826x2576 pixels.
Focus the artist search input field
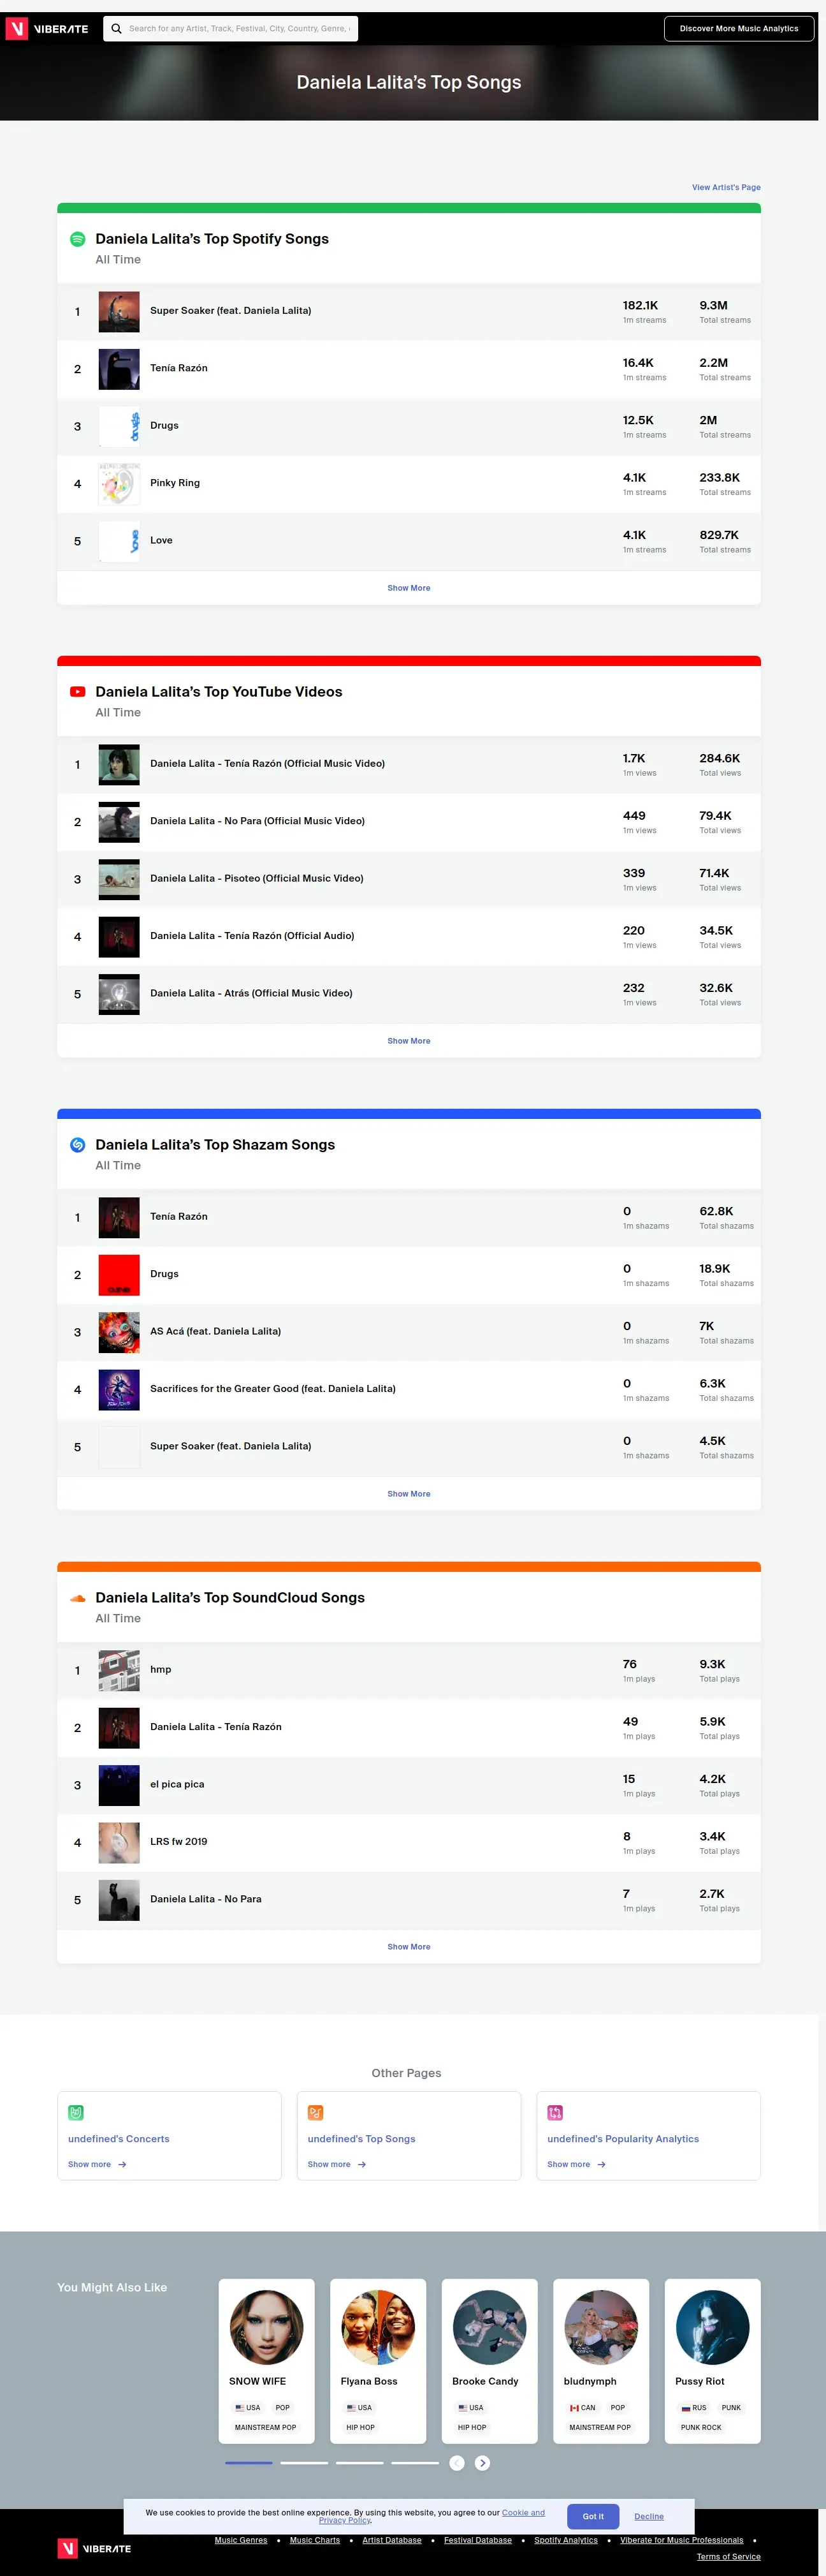(240, 29)
